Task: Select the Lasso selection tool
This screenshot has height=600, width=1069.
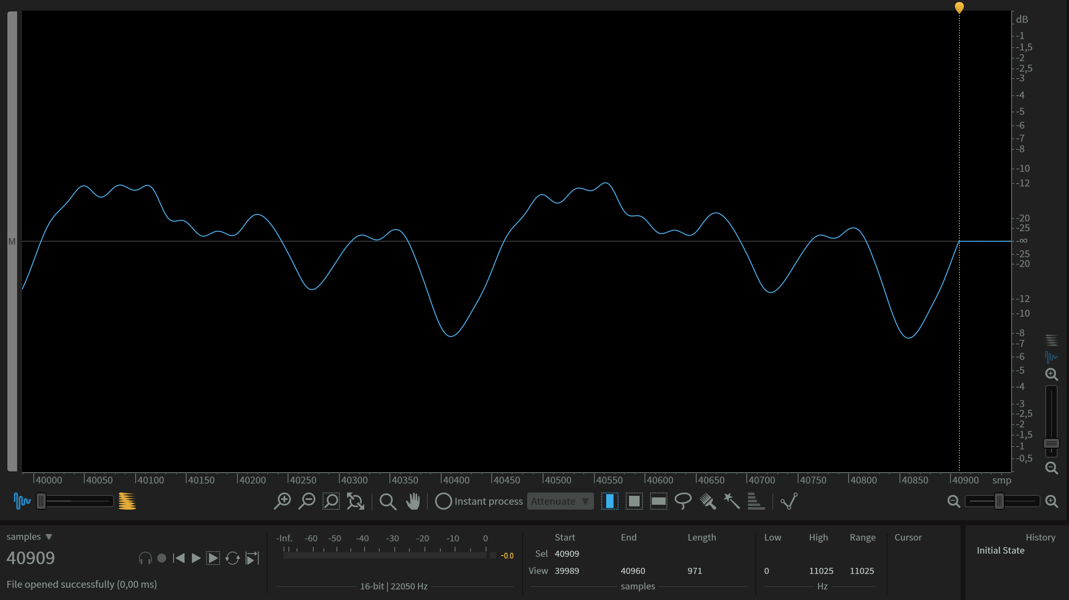Action: click(x=683, y=501)
